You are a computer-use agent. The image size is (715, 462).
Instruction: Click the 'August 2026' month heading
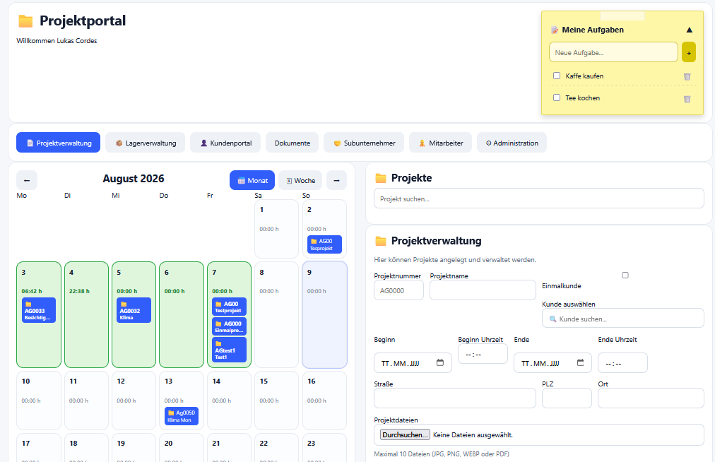coord(133,178)
